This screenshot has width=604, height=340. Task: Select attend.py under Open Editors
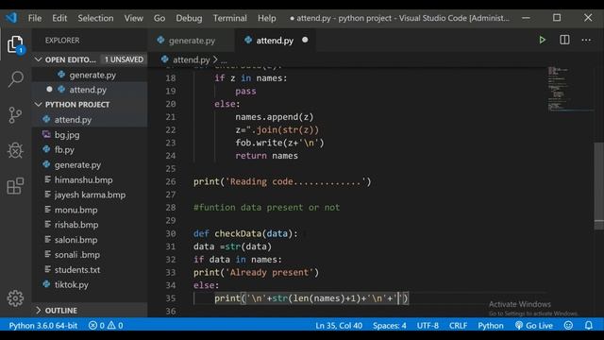(88, 90)
